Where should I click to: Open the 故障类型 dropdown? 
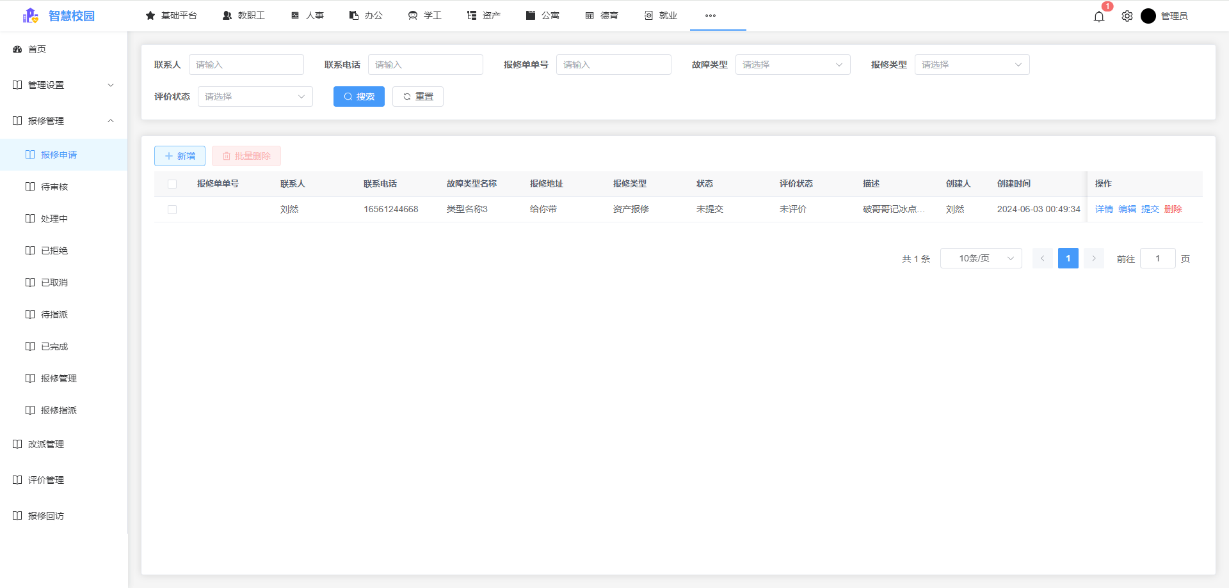pyautogui.click(x=792, y=64)
